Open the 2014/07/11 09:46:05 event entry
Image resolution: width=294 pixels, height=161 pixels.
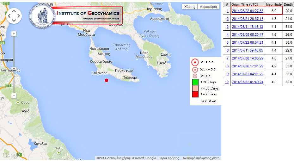248,50
